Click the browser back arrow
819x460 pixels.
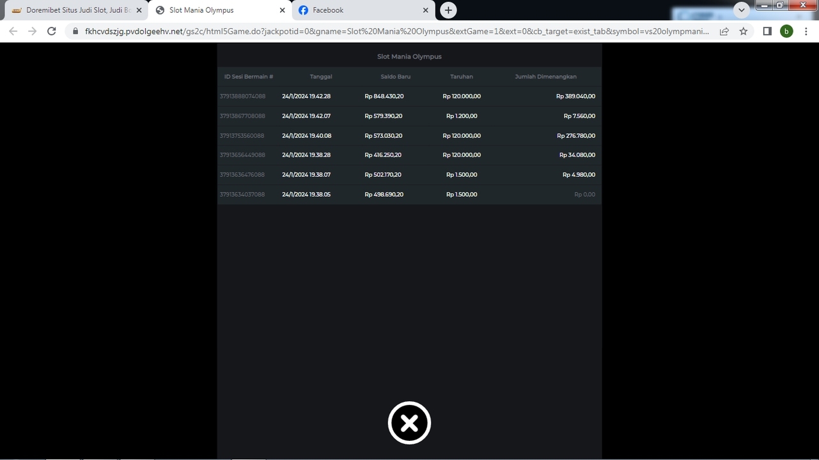13,31
